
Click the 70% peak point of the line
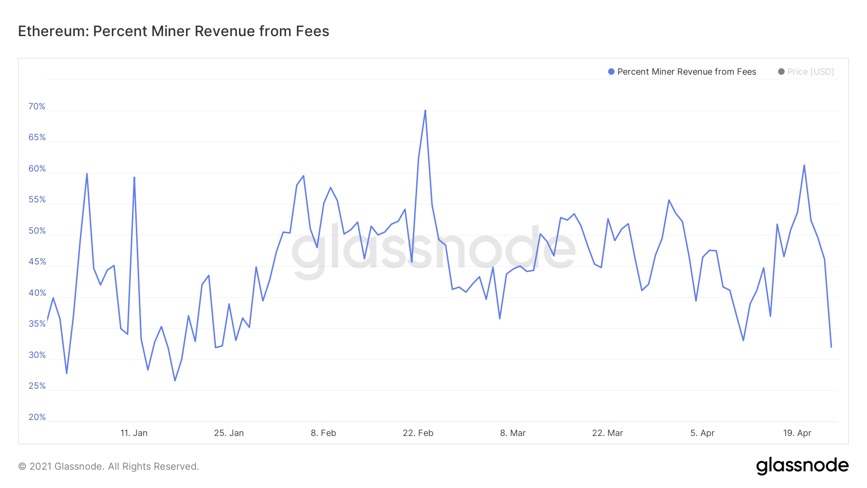(x=425, y=110)
